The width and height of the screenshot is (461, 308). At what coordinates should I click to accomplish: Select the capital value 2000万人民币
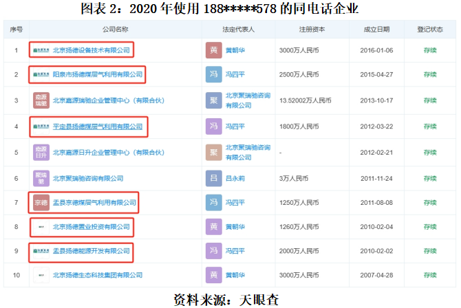click(299, 251)
